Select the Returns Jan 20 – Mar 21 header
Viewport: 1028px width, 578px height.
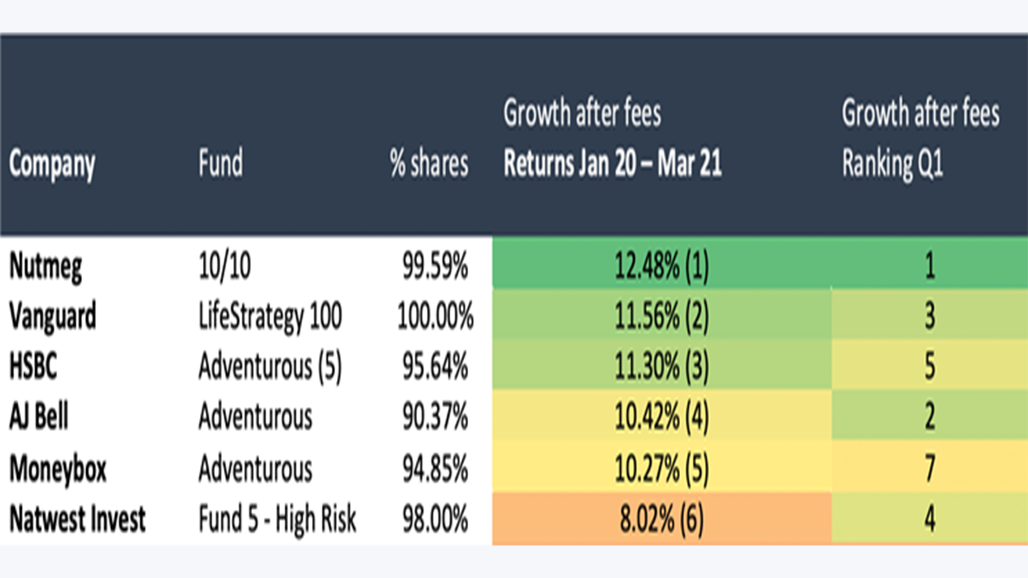pyautogui.click(x=613, y=163)
